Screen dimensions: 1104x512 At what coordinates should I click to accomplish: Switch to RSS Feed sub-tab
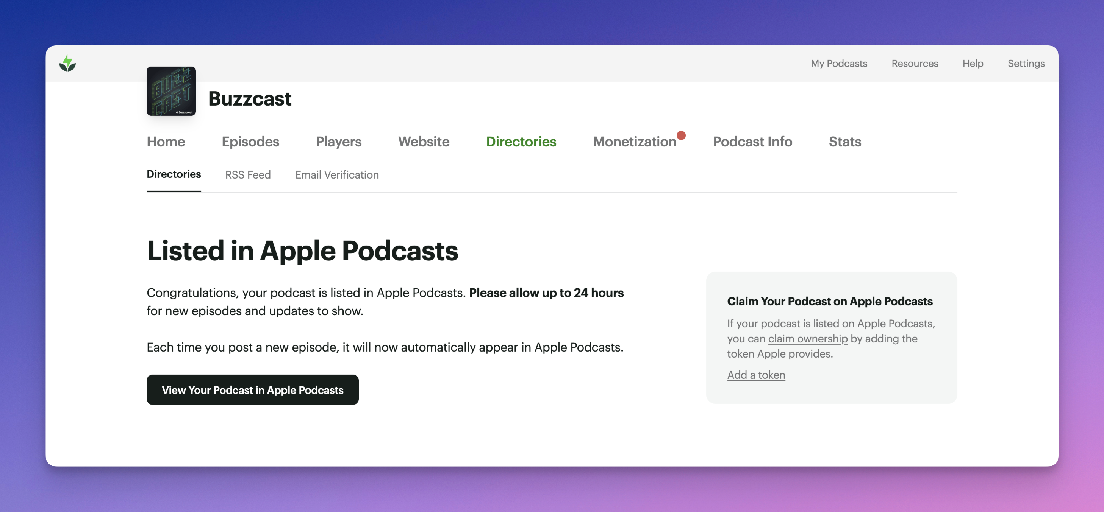(248, 175)
